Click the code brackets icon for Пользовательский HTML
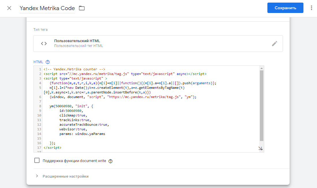Viewport: 317px width, 188px height. pos(44,44)
